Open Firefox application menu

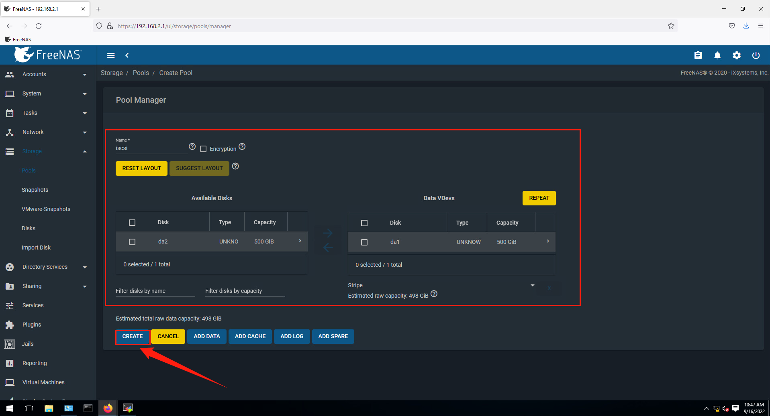pos(760,26)
